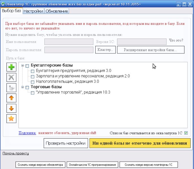Click Скачать новую версию платформы 1С

(148, 165)
